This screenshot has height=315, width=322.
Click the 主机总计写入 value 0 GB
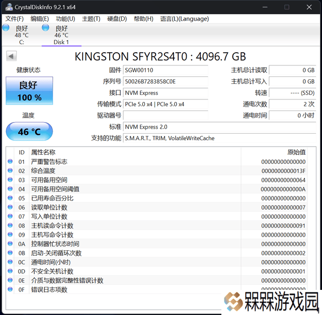292,81
